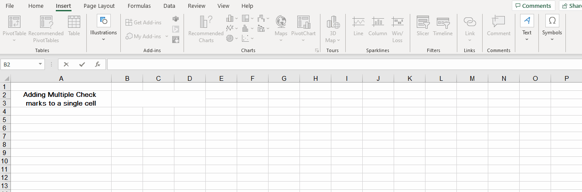
Task: Insert a Timeline filter
Action: 443,26
